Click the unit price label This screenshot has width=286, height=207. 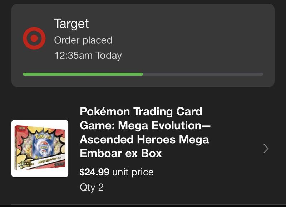(133, 172)
